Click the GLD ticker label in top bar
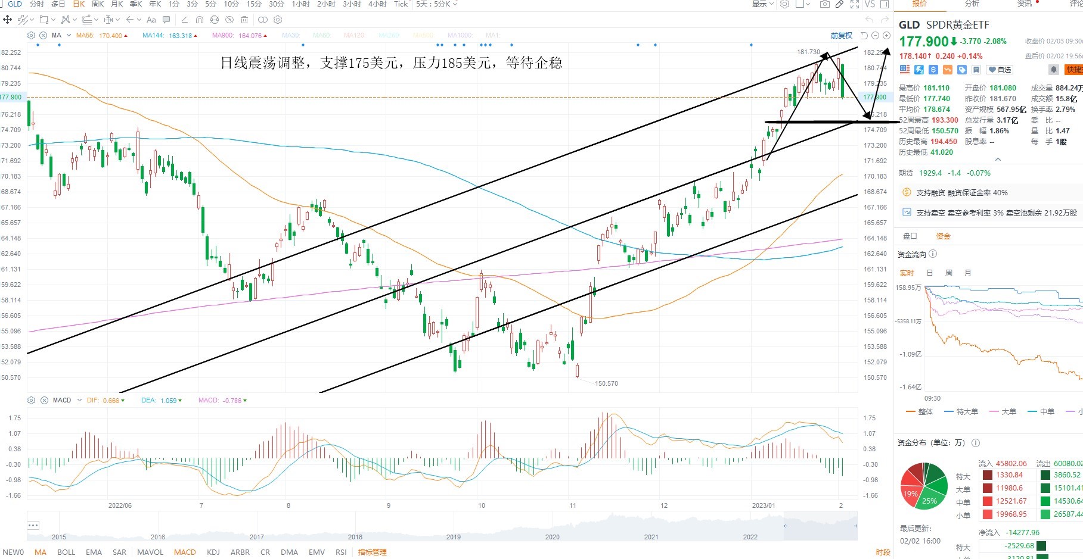This screenshot has height=559, width=1083. click(x=15, y=4)
